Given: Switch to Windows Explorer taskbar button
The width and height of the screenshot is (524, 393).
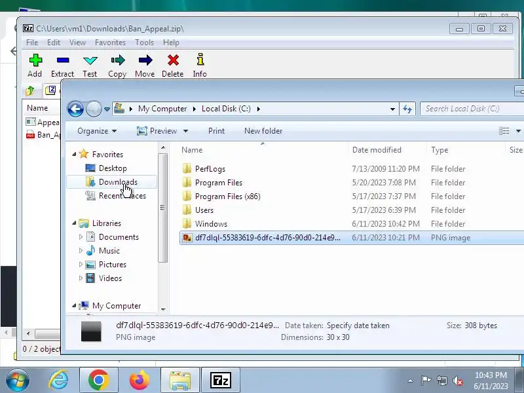Looking at the screenshot, I should 180,381.
